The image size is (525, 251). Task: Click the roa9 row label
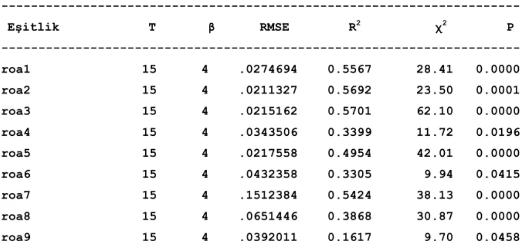coord(16,237)
